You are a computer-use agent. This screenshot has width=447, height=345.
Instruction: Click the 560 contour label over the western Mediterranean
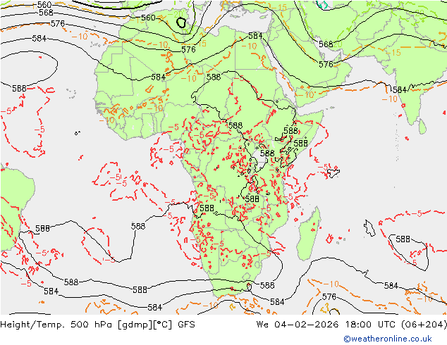click(x=148, y=18)
